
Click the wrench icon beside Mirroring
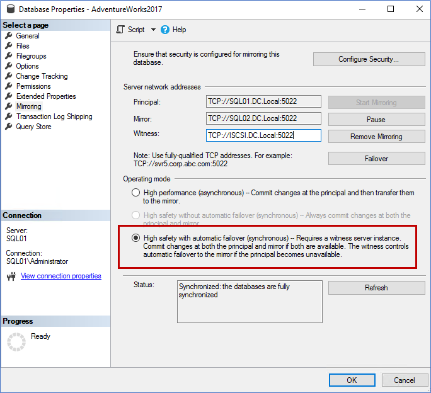pyautogui.click(x=9, y=106)
